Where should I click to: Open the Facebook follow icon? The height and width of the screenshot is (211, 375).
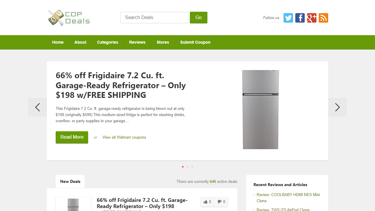[x=300, y=18]
